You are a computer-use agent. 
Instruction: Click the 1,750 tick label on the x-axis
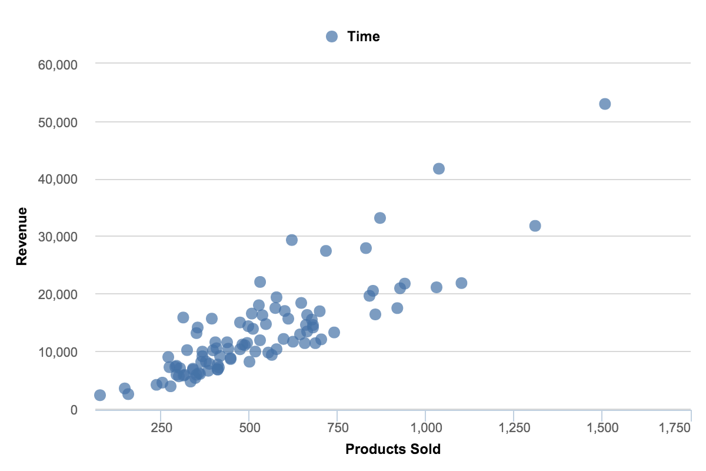click(675, 426)
